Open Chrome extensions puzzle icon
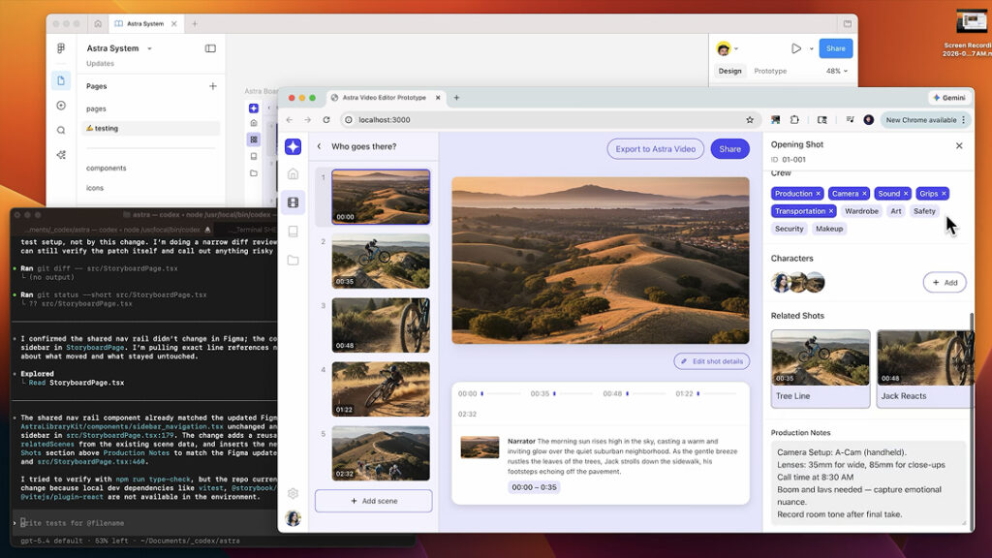Image resolution: width=992 pixels, height=558 pixels. click(x=794, y=120)
